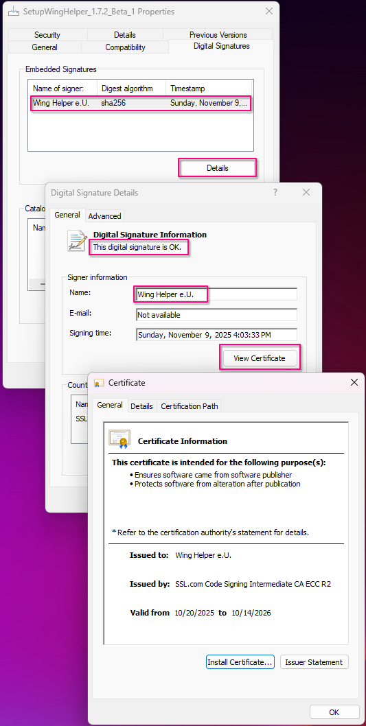Close the Digital Signature Details dialog
The image size is (366, 726).
tap(306, 193)
